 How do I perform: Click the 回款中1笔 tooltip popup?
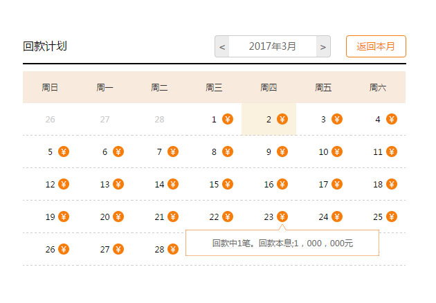pyautogui.click(x=282, y=243)
